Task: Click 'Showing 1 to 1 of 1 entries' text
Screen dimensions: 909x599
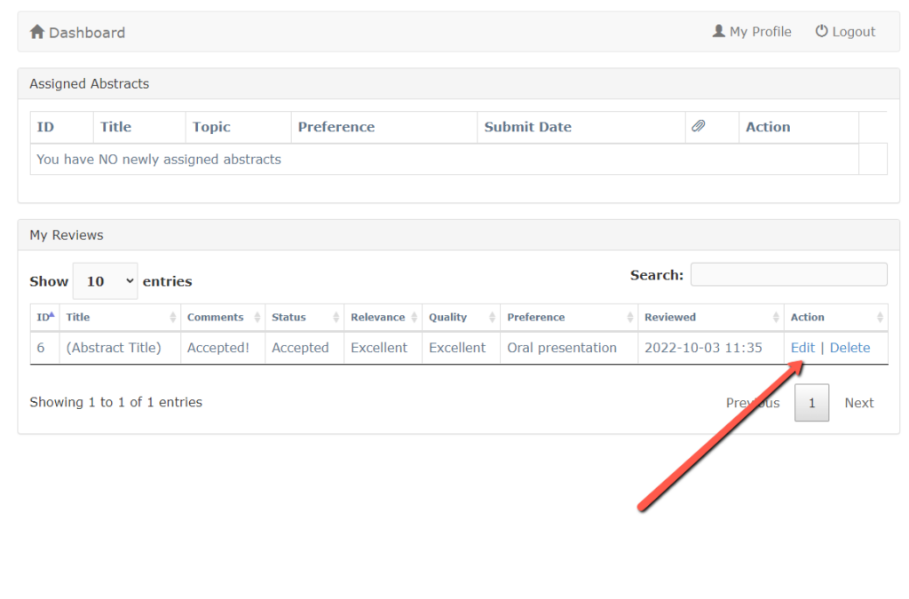Action: pos(116,402)
